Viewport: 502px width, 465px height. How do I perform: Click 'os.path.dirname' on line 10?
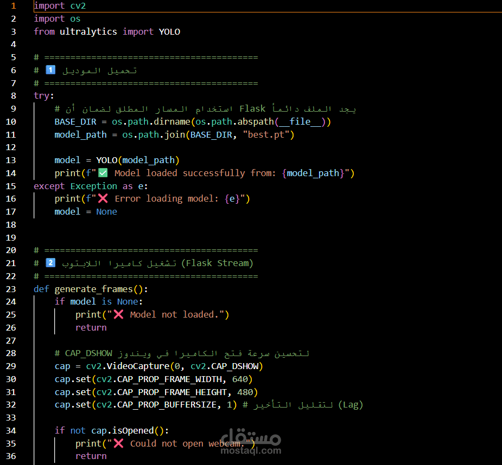[151, 122]
